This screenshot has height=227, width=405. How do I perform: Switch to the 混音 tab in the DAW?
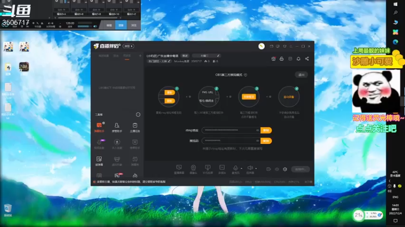(x=121, y=25)
